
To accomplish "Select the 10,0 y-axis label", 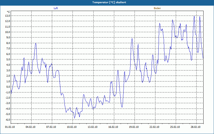I will click(x=7, y=32).
